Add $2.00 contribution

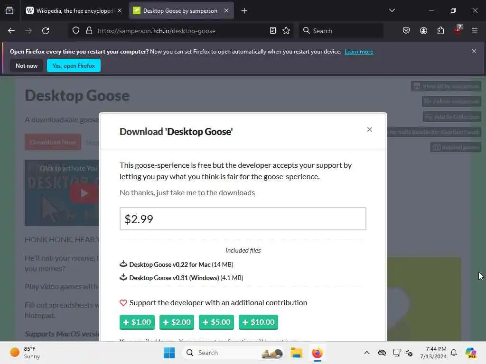[x=177, y=322]
